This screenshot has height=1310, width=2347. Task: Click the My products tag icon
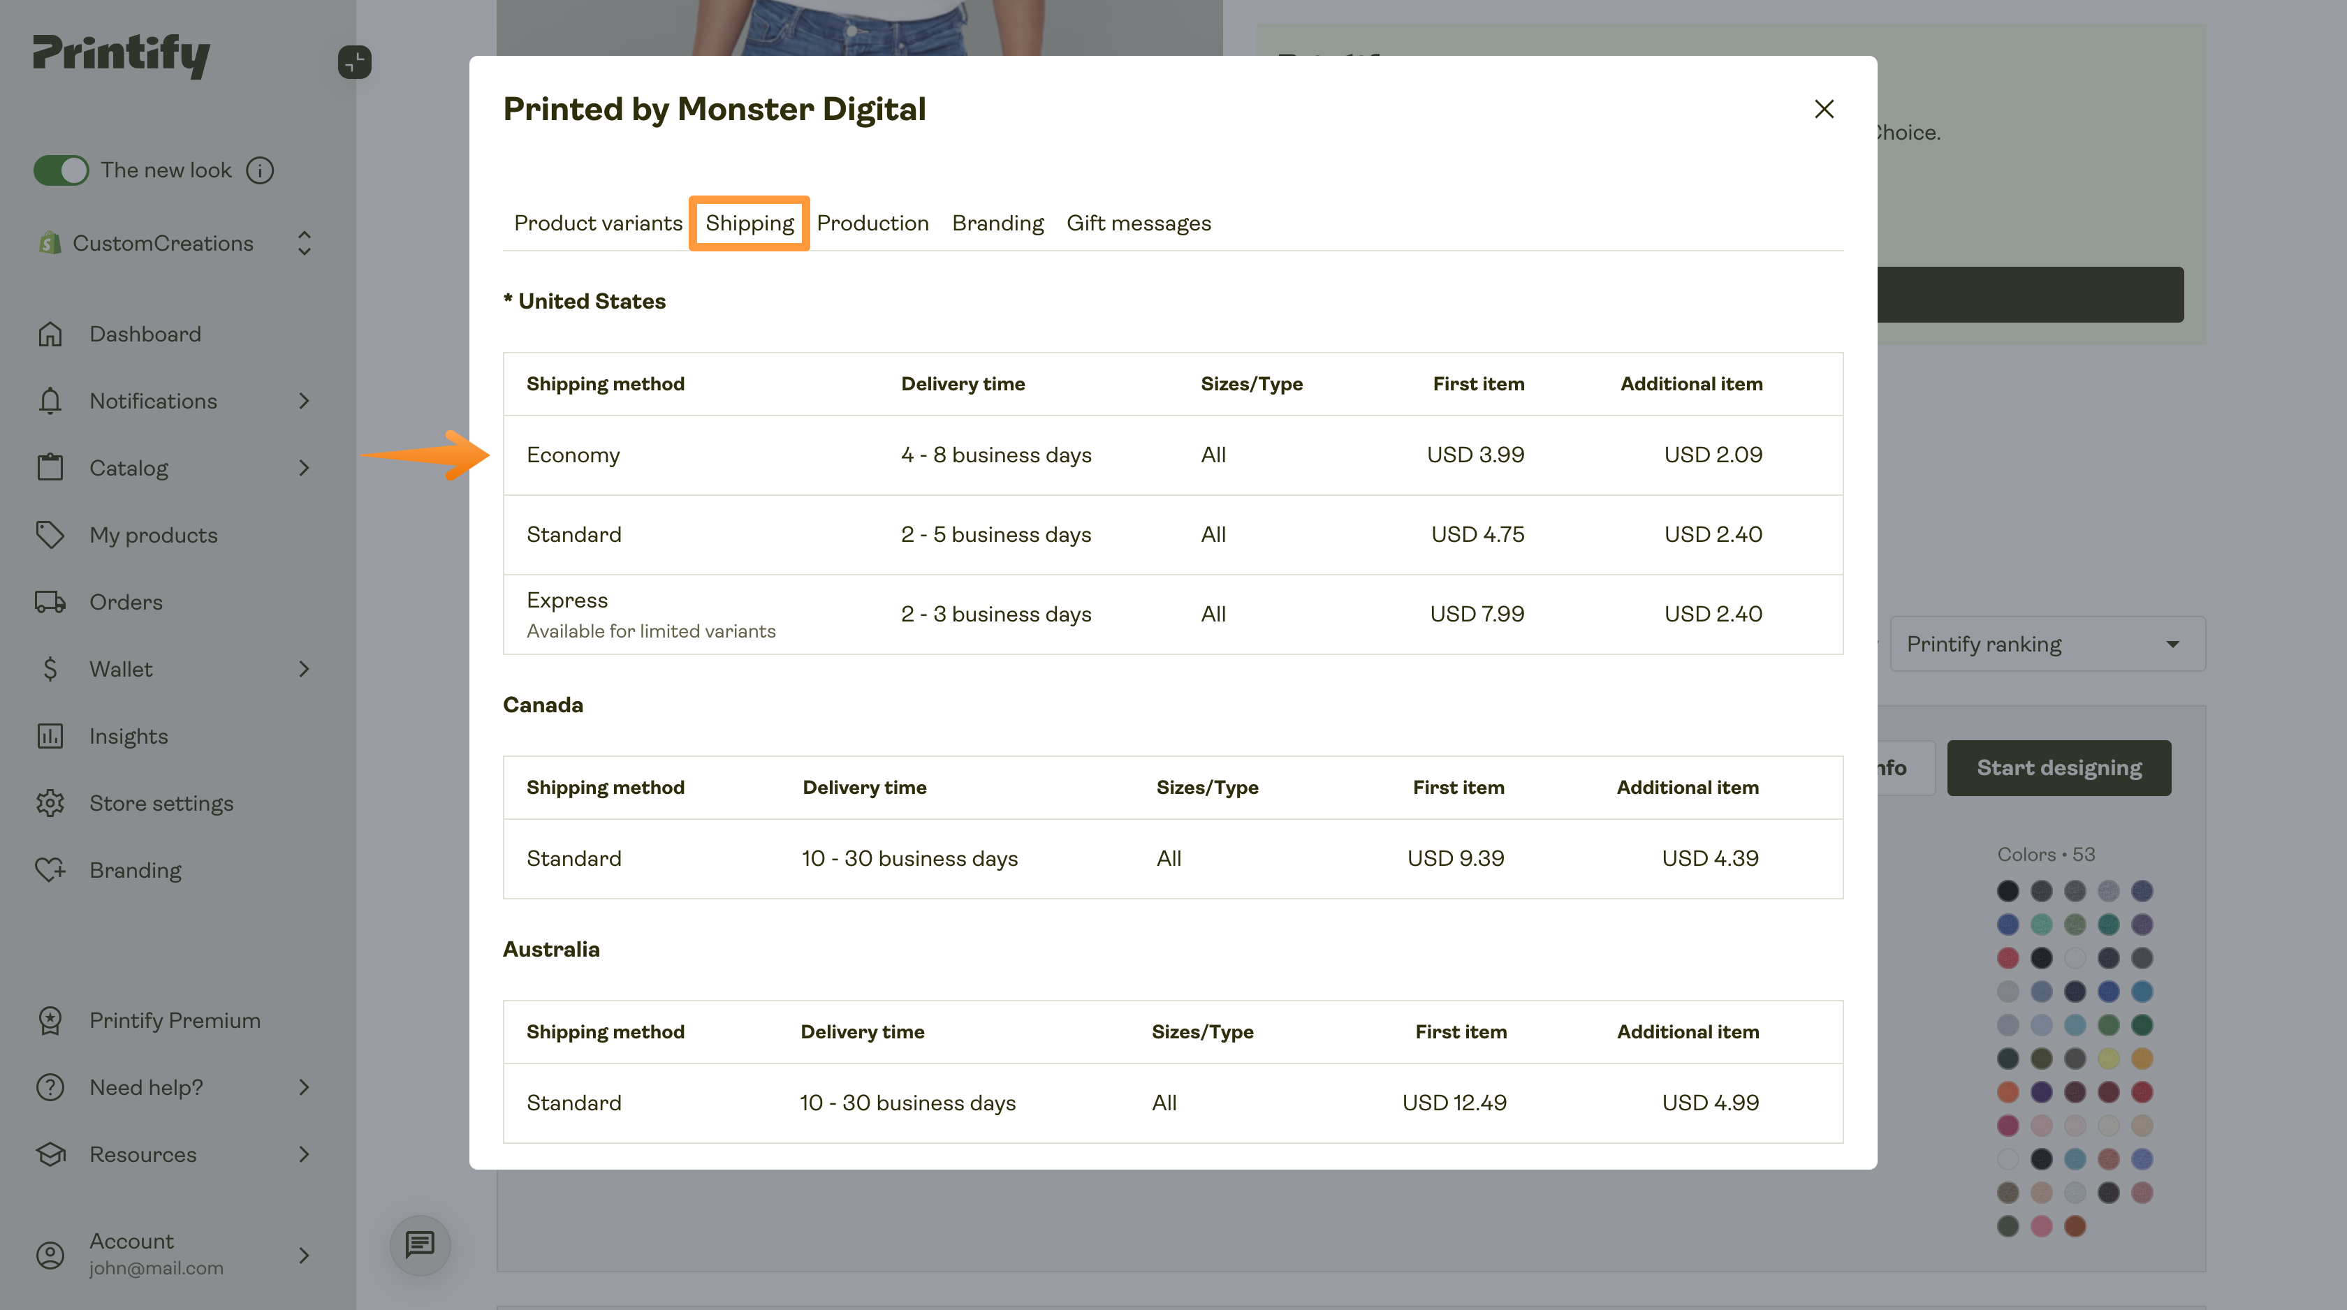pyautogui.click(x=50, y=535)
